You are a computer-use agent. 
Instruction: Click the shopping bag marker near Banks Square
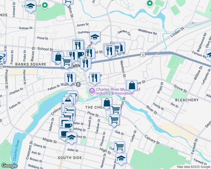pyautogui.click(x=58, y=57)
